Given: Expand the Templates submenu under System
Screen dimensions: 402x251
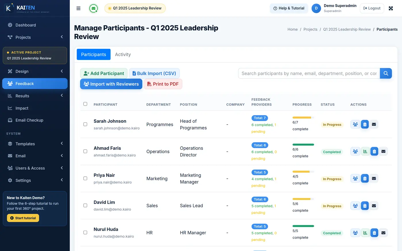Looking at the screenshot, I should (35, 144).
